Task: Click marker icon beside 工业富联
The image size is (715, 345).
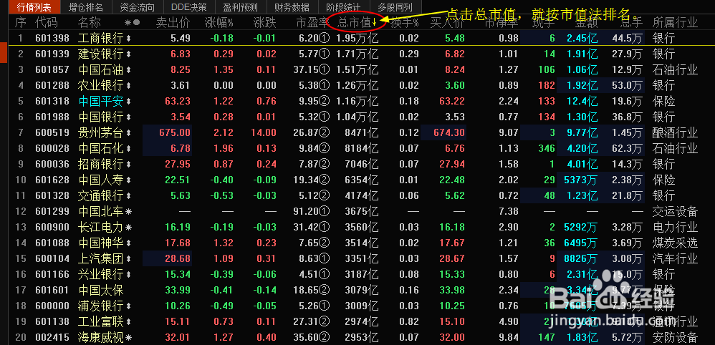Action: pyautogui.click(x=128, y=322)
